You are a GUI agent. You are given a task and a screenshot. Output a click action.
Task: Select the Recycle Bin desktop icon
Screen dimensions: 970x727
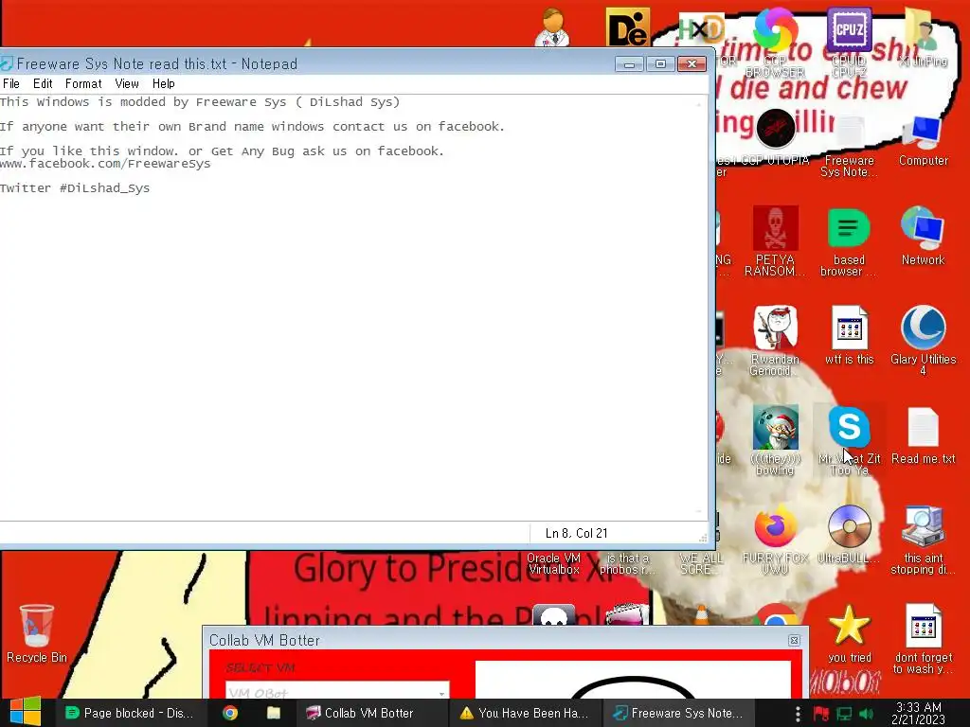tap(37, 634)
